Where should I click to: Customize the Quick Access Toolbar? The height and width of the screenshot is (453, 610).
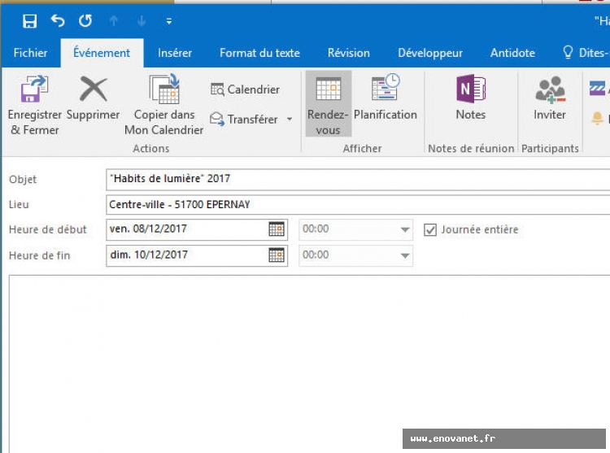(169, 21)
